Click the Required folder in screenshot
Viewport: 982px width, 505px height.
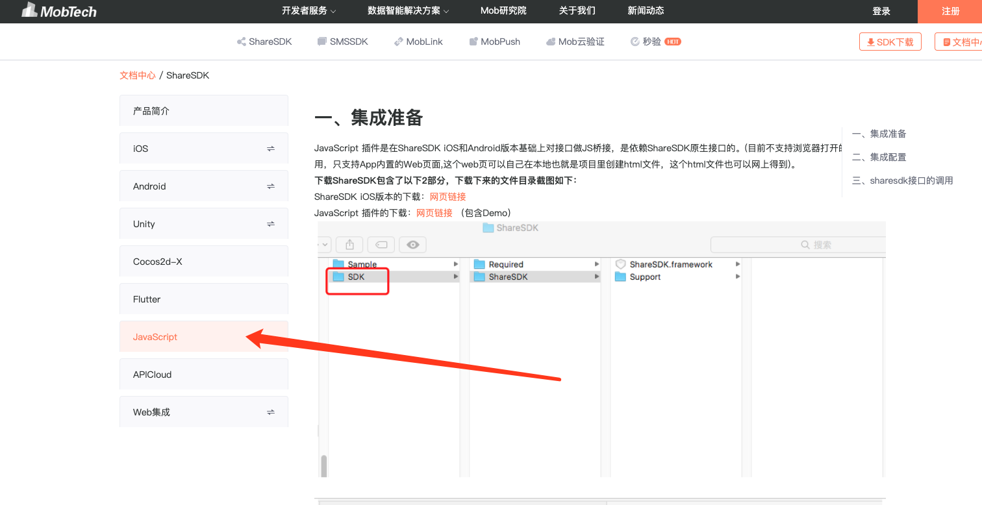pyautogui.click(x=498, y=264)
